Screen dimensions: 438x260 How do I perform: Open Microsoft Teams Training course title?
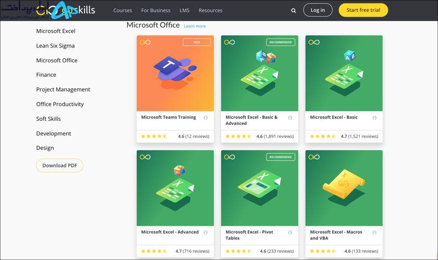point(168,118)
